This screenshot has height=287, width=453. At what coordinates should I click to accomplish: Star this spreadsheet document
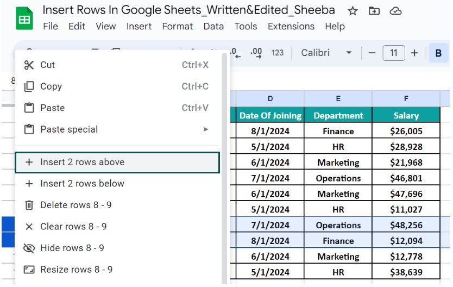(353, 11)
